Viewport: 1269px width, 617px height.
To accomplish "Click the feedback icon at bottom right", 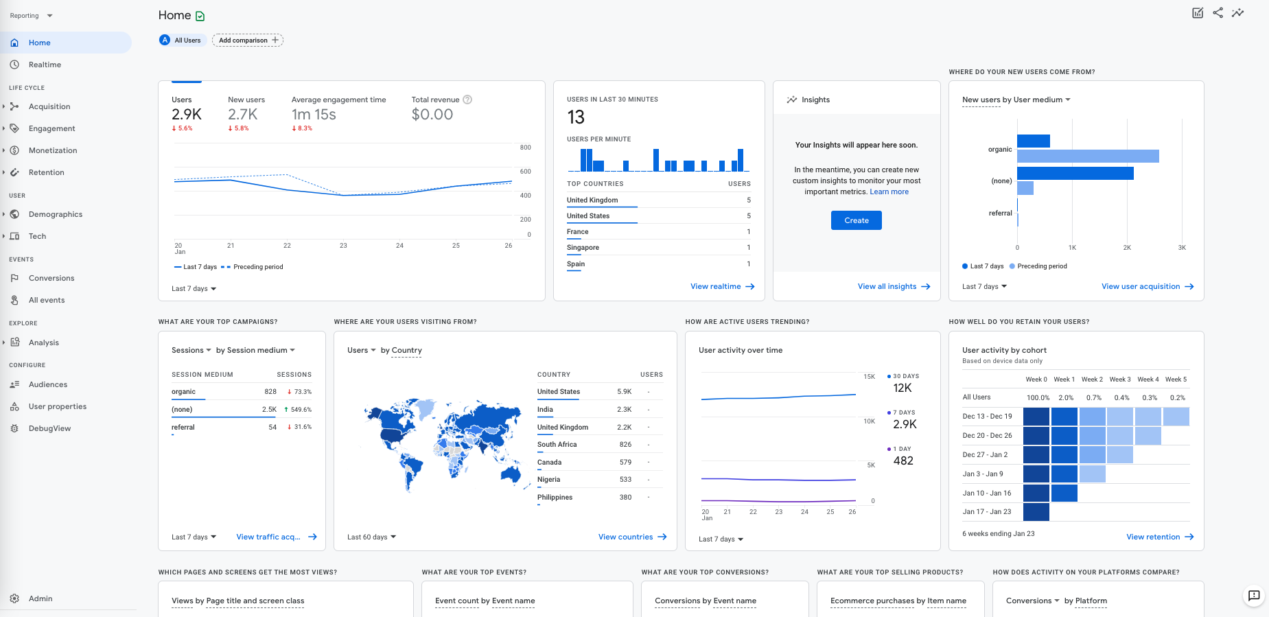I will tap(1254, 596).
